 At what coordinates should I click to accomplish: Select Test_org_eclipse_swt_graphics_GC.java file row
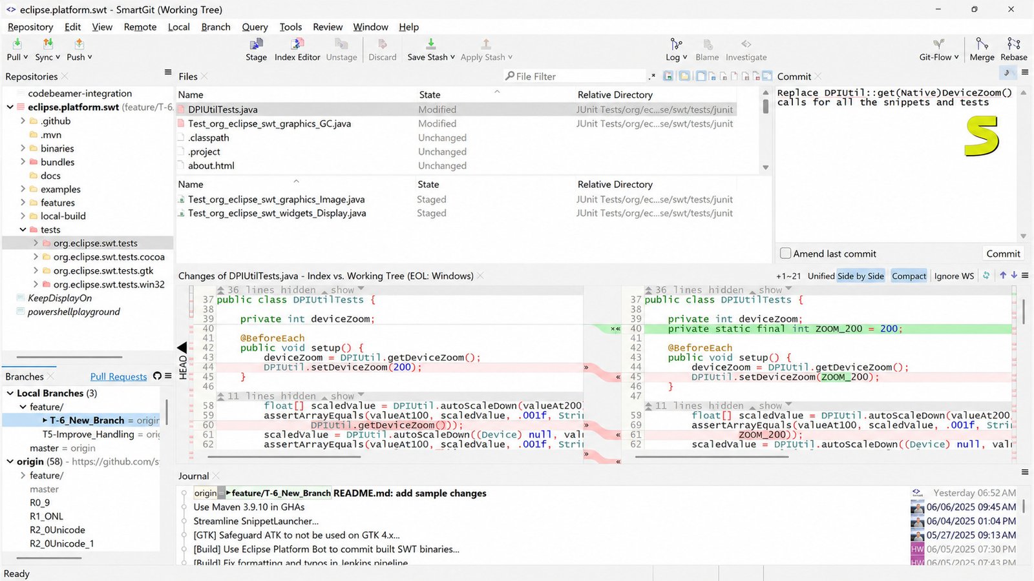456,123
